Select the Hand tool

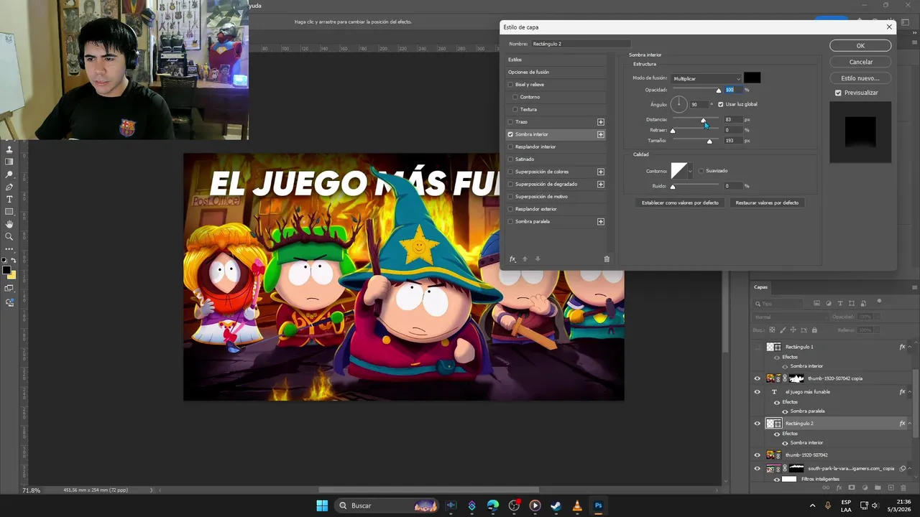point(9,224)
